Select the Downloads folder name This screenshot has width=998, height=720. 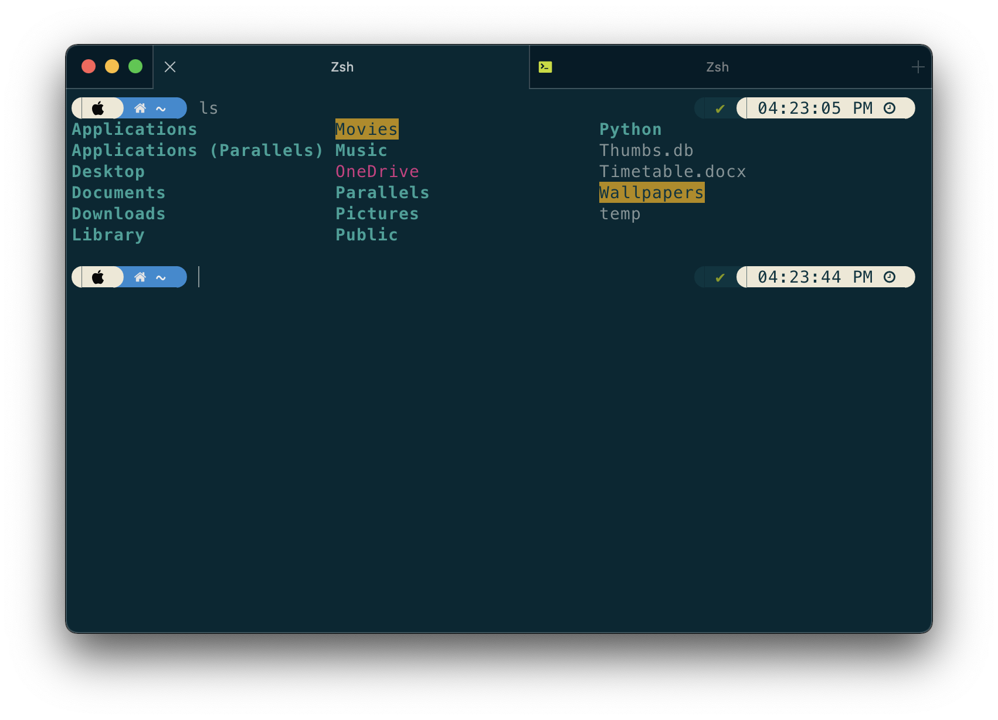(x=118, y=213)
